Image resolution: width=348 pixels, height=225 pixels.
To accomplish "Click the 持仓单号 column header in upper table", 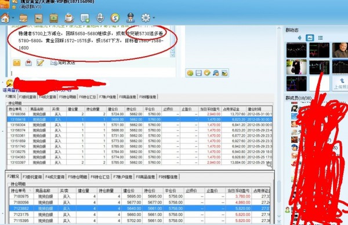I will tap(18, 109).
